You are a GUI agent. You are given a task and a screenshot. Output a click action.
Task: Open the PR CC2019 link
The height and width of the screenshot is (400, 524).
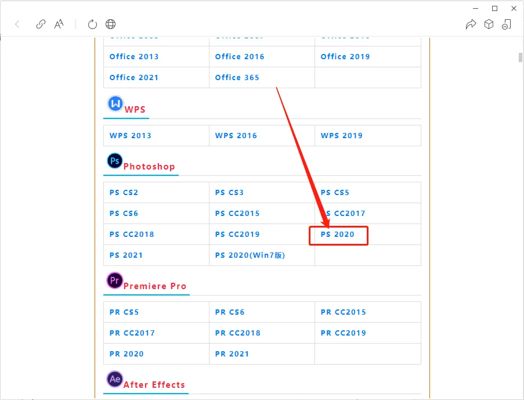(343, 333)
